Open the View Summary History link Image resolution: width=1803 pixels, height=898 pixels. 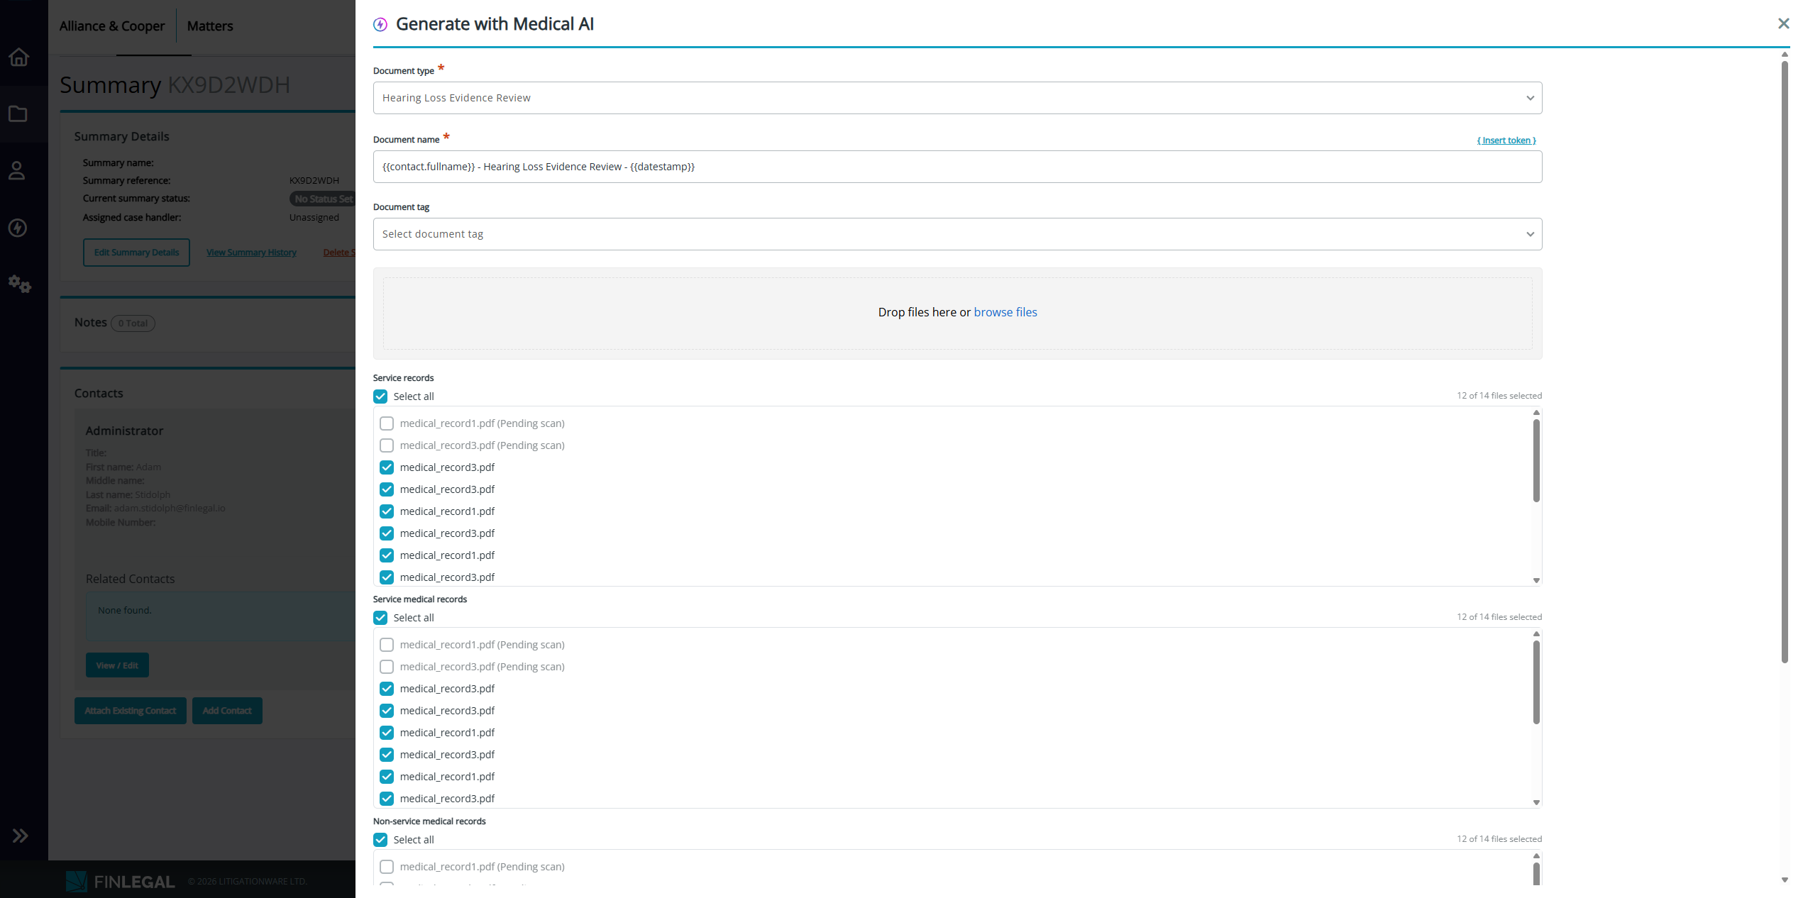pos(251,253)
